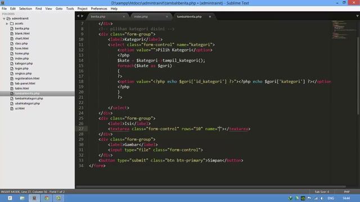Click the volume icon in system tray
The height and width of the screenshot is (202, 360).
[322, 198]
